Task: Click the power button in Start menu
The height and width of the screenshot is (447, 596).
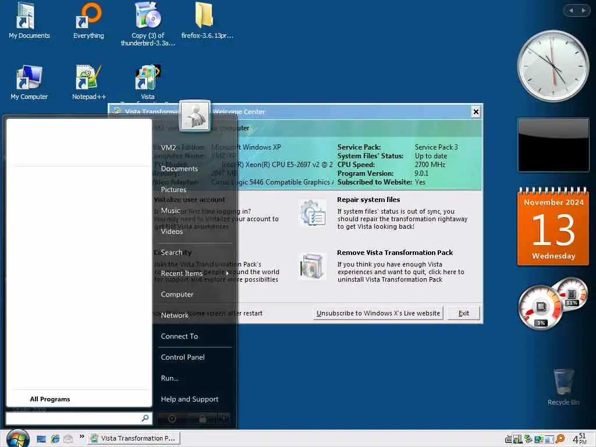Action: point(172,418)
